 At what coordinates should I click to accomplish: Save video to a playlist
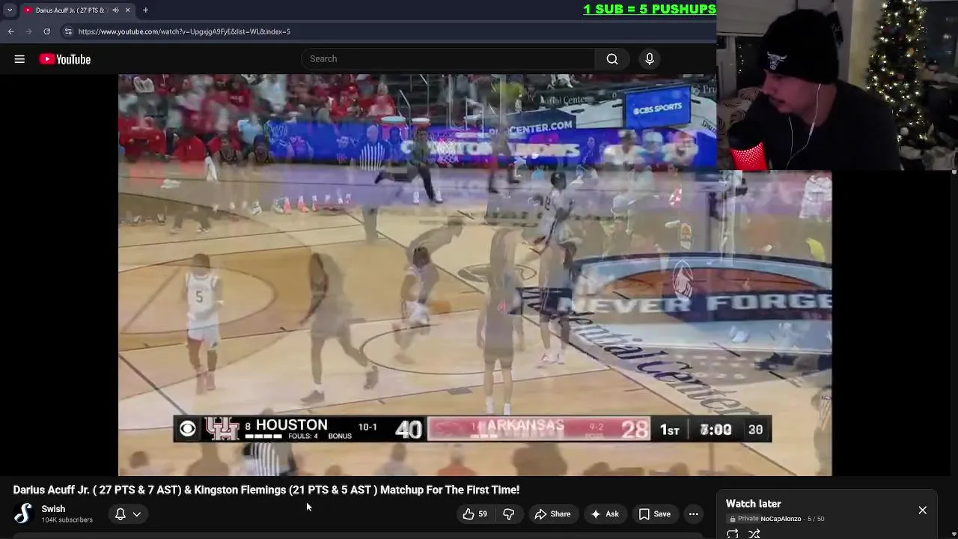point(654,514)
